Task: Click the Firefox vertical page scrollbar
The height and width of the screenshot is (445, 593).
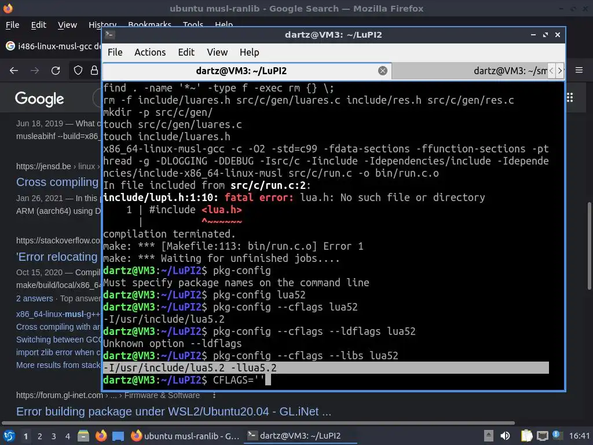Action: (589, 246)
